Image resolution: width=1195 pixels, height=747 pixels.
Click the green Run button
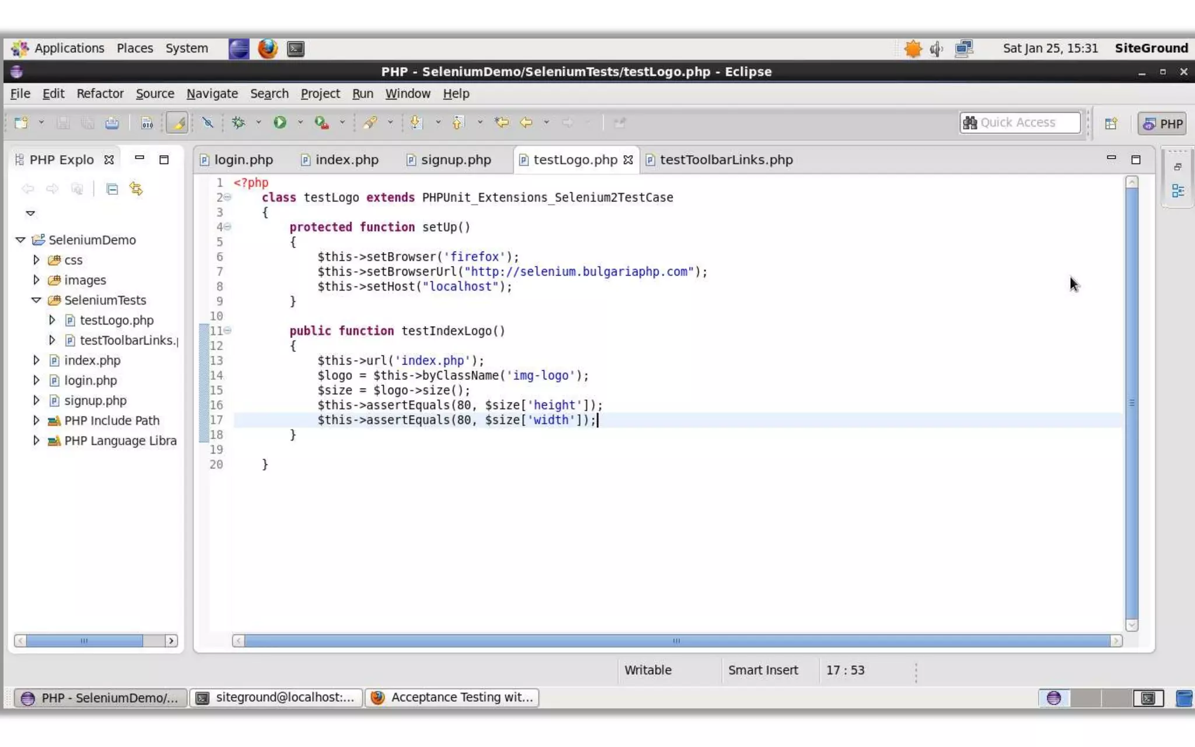280,123
